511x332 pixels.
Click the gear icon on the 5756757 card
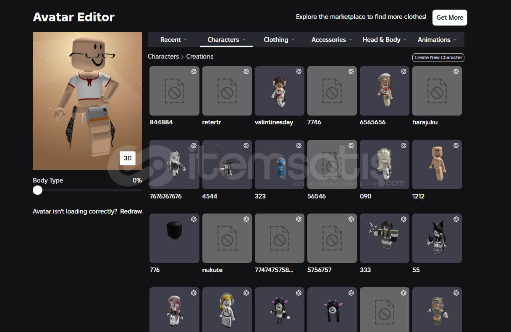click(x=351, y=219)
